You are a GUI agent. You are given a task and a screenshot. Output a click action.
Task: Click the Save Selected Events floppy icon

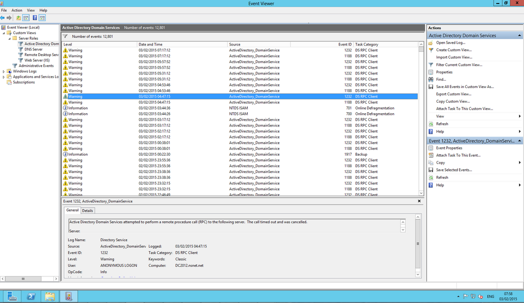coord(431,170)
